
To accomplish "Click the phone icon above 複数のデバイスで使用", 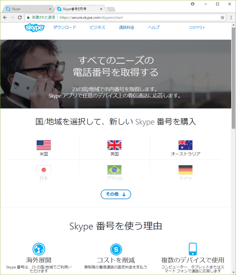I will click(x=193, y=249).
